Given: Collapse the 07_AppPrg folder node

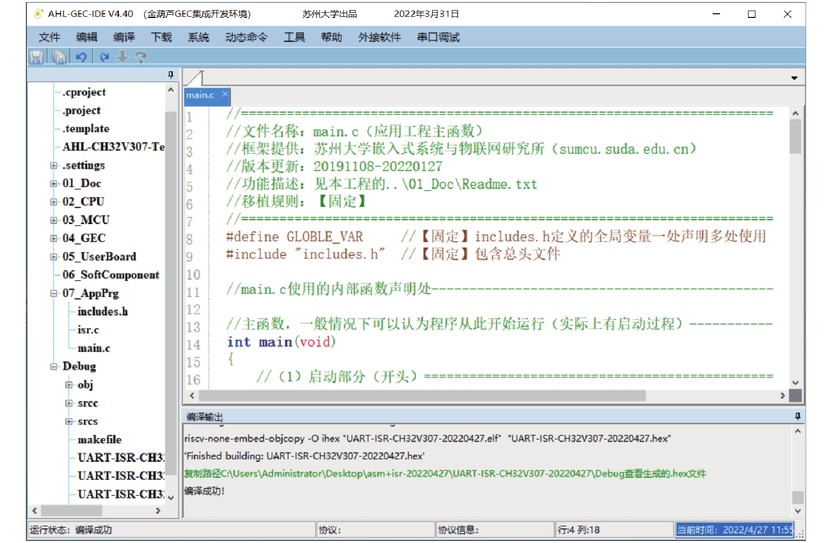Looking at the screenshot, I should (54, 293).
